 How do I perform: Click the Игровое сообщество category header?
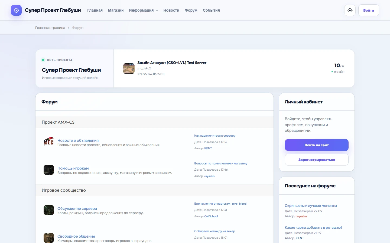point(154,190)
